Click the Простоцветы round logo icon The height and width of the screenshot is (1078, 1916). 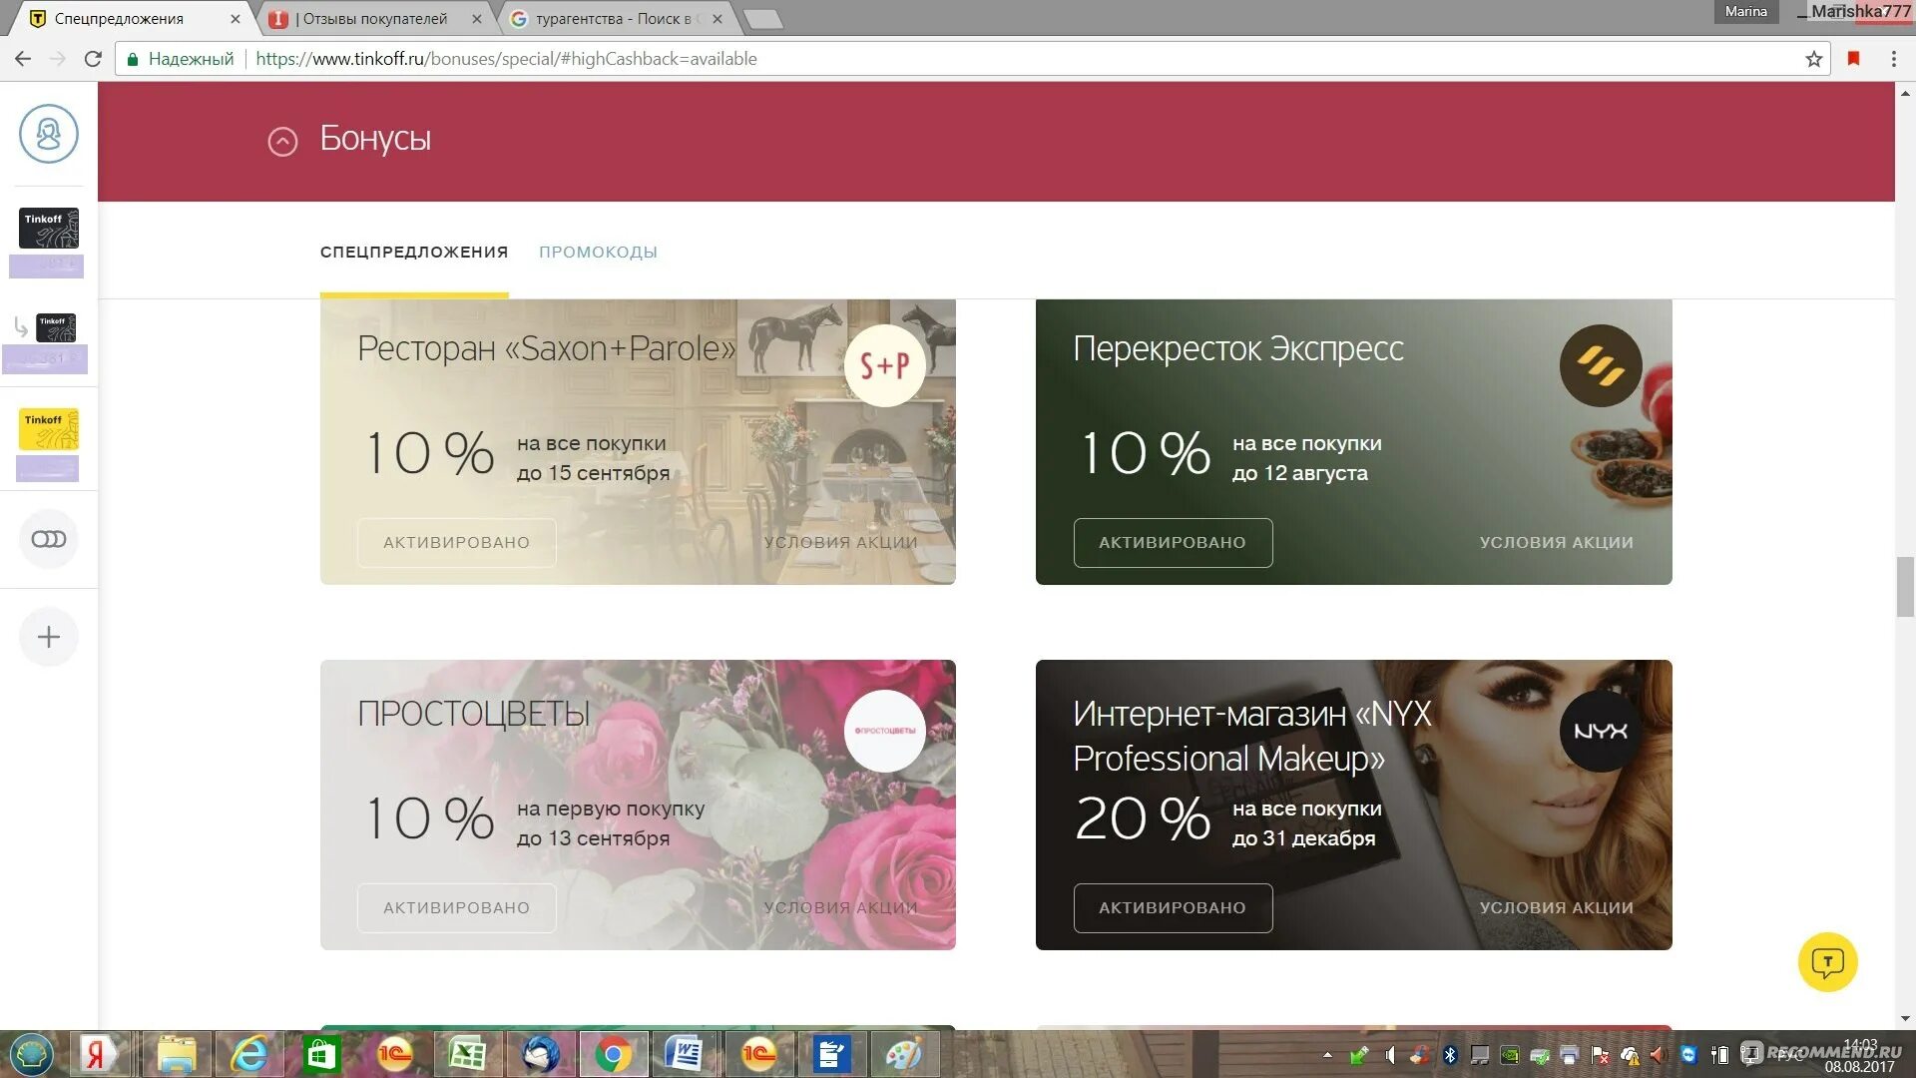click(884, 731)
